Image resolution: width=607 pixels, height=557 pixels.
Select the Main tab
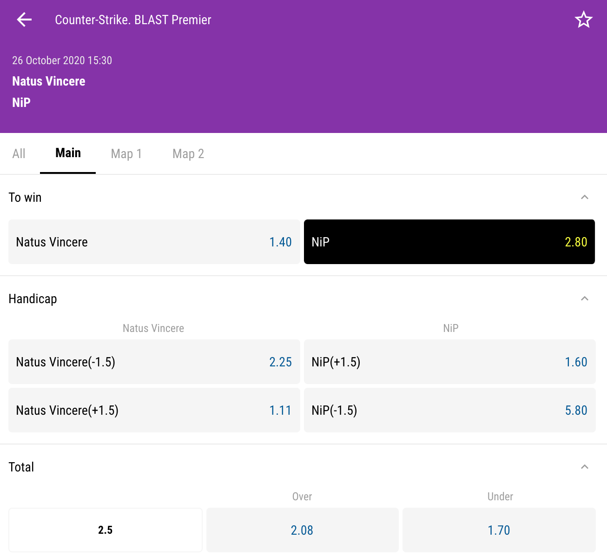point(68,153)
